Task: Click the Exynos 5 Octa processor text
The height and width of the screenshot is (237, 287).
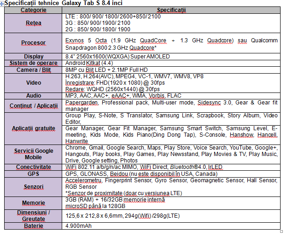Action: [171, 40]
